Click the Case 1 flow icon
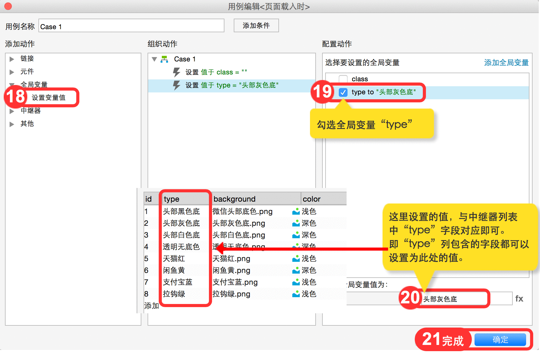 [164, 59]
